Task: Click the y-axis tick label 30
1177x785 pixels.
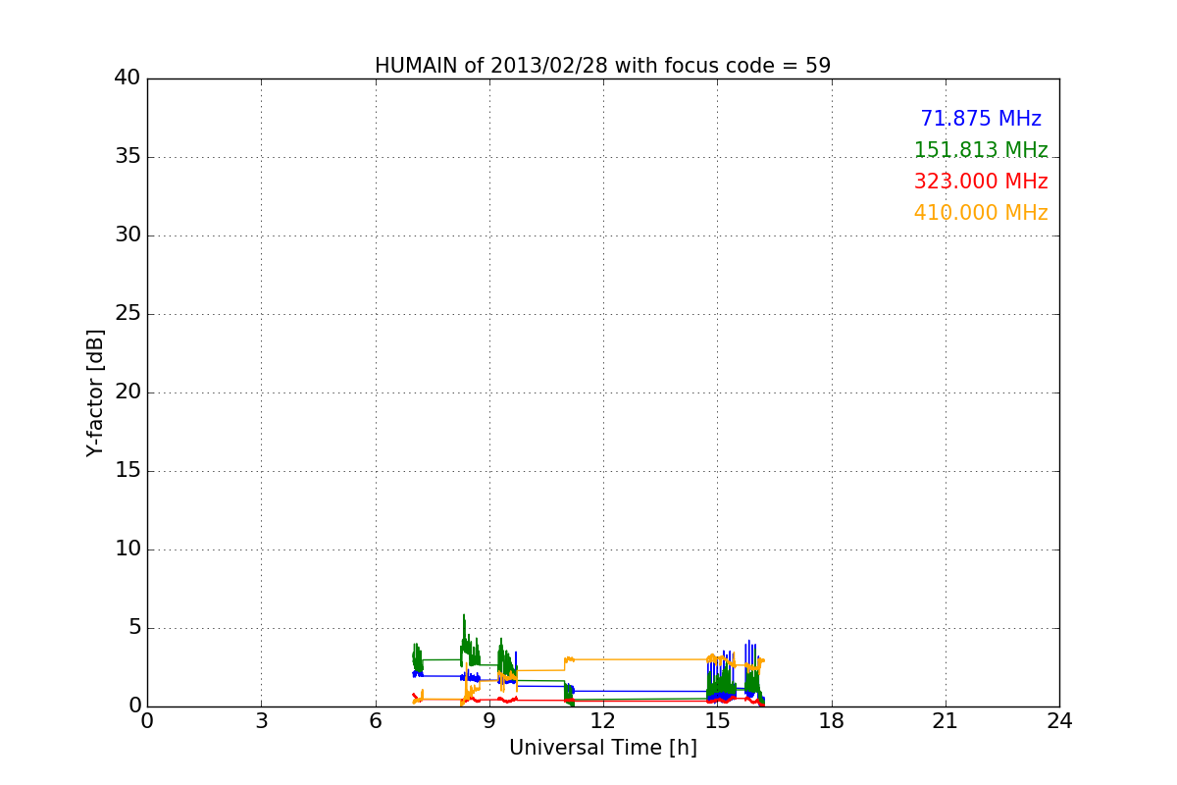Action: (128, 235)
